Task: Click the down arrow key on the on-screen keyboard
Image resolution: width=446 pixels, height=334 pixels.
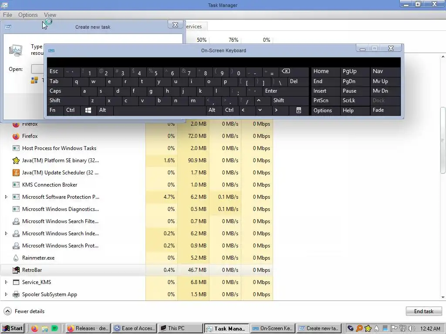Action: 260,110
